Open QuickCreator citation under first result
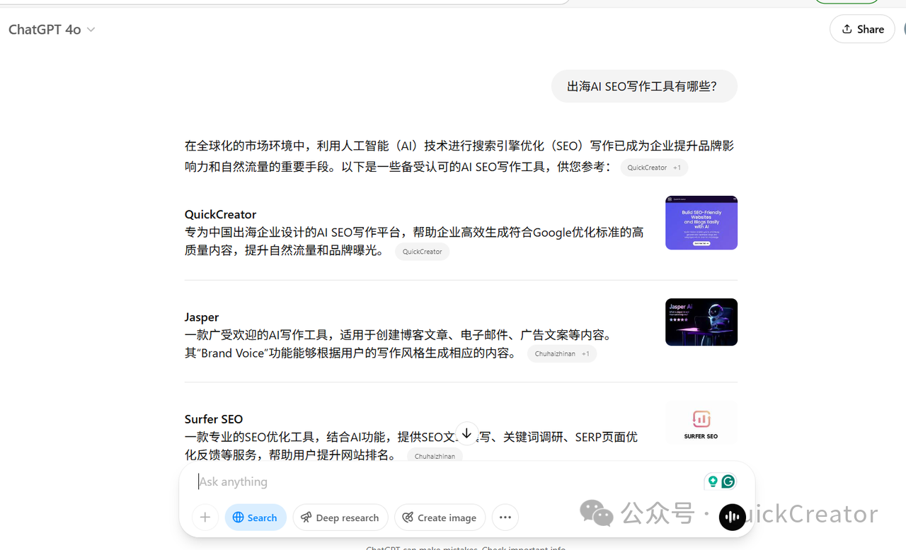Screen dimensions: 906x550 422,252
